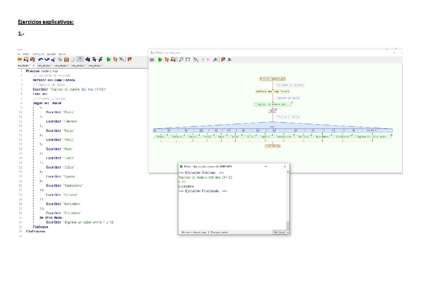Switch to the second sin_titulo tab
This screenshot has height=297, width=421.
pyautogui.click(x=44, y=65)
